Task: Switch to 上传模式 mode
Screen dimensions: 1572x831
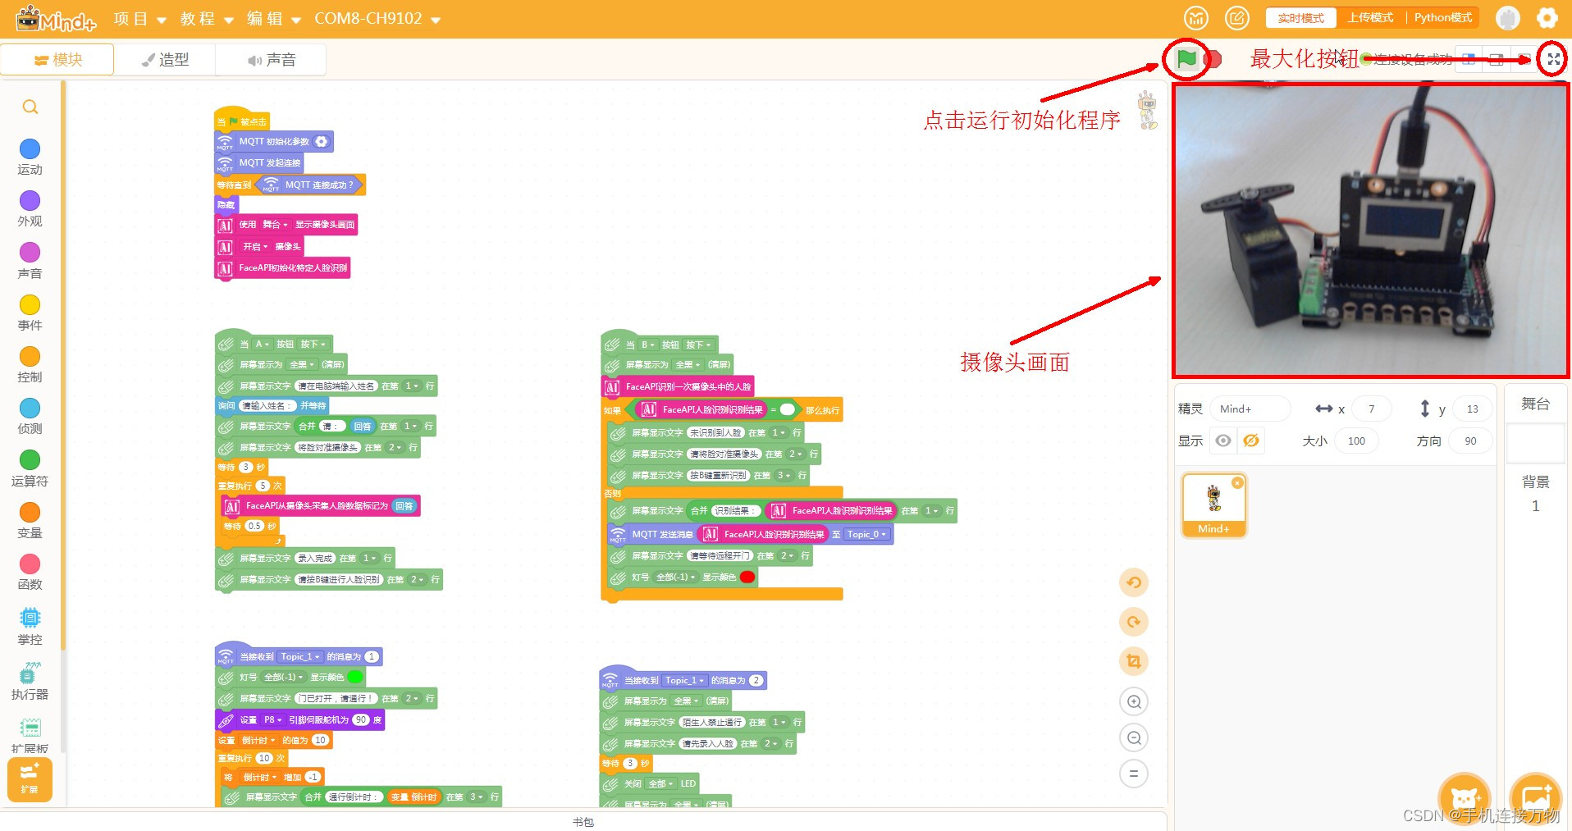Action: pyautogui.click(x=1370, y=18)
